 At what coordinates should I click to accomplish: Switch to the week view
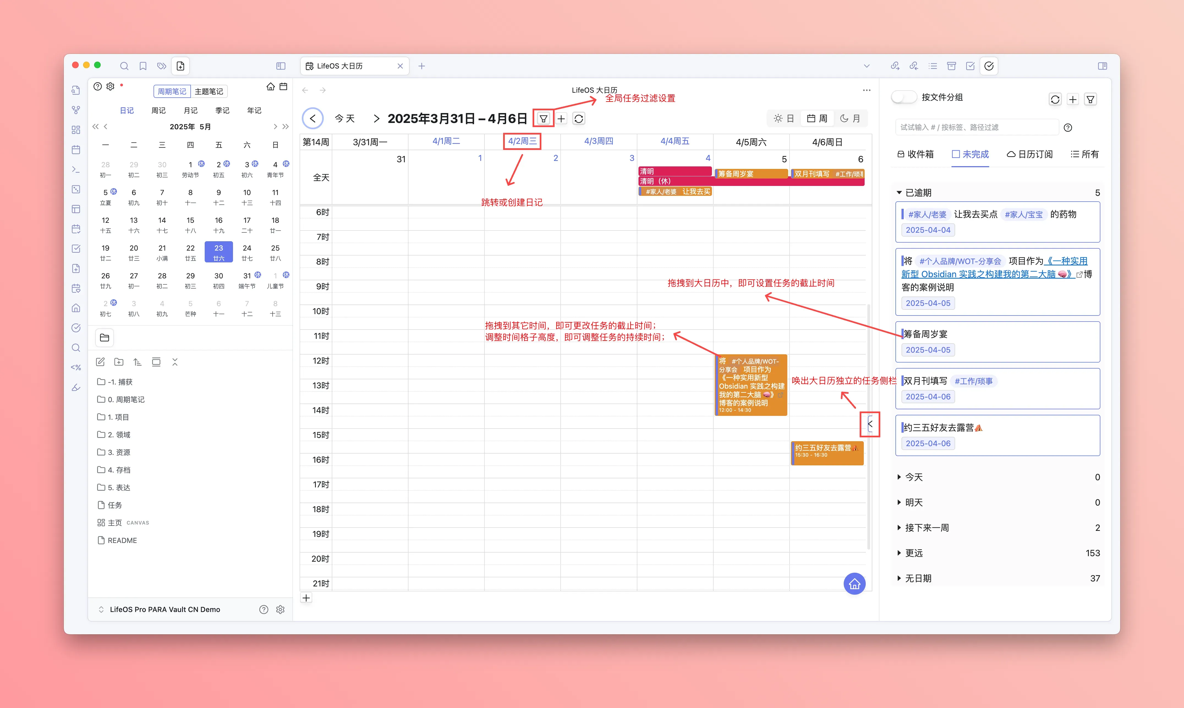click(x=817, y=118)
